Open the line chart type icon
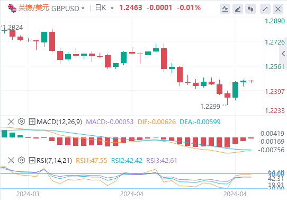The height and width of the screenshot is (200, 287). tap(225, 9)
